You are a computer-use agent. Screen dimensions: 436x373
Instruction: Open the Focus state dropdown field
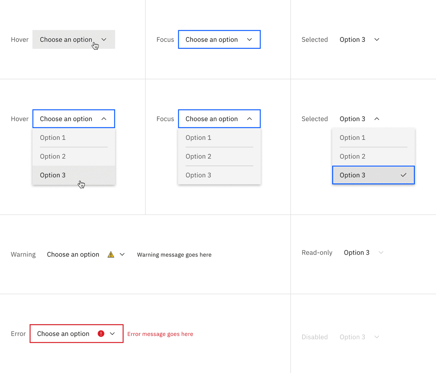[x=219, y=39]
